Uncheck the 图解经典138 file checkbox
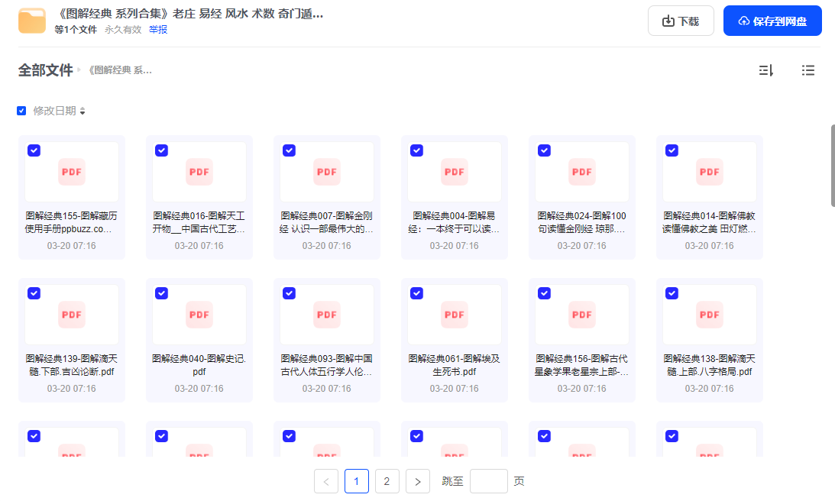This screenshot has height=501, width=835. pos(672,293)
